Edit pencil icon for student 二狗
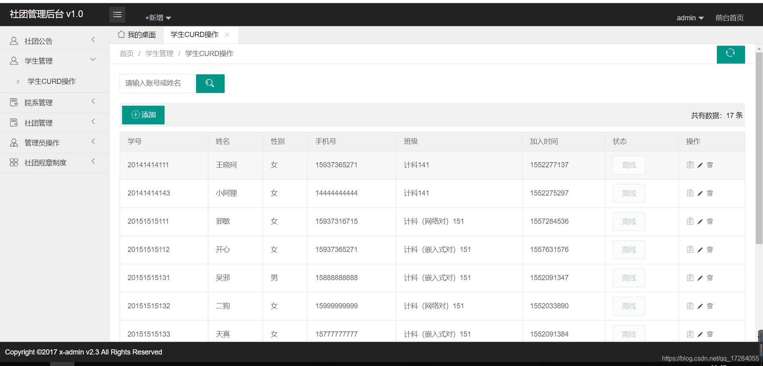The image size is (763, 366). [x=700, y=306]
